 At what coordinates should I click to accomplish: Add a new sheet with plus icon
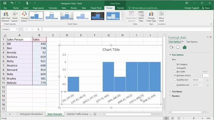(x=95, y=114)
